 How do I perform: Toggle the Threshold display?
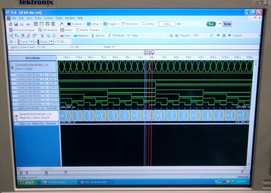116,36
